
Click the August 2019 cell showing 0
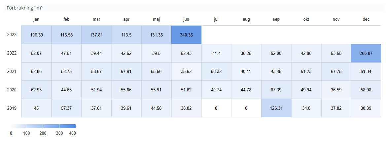pos(246,108)
